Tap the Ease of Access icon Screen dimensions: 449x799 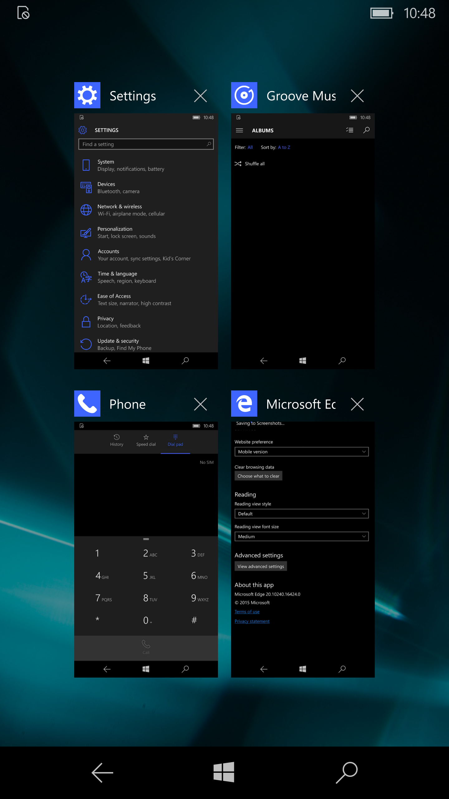point(86,300)
